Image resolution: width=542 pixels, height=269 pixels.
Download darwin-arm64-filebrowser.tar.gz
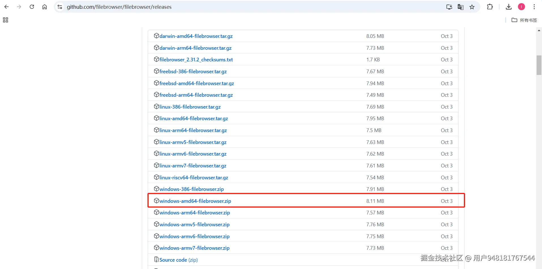coord(195,48)
